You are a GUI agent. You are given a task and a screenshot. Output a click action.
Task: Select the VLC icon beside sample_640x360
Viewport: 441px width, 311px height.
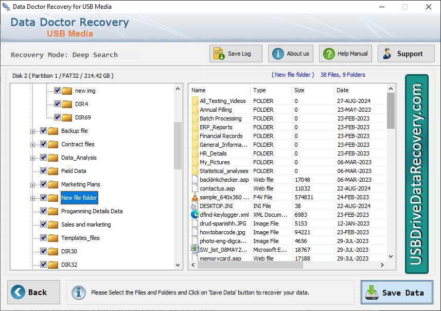pos(195,197)
